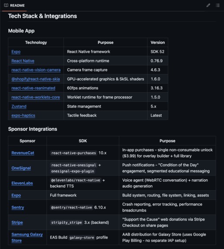
Task: Open the README outline list icon
Action: pyautogui.click(x=218, y=5)
